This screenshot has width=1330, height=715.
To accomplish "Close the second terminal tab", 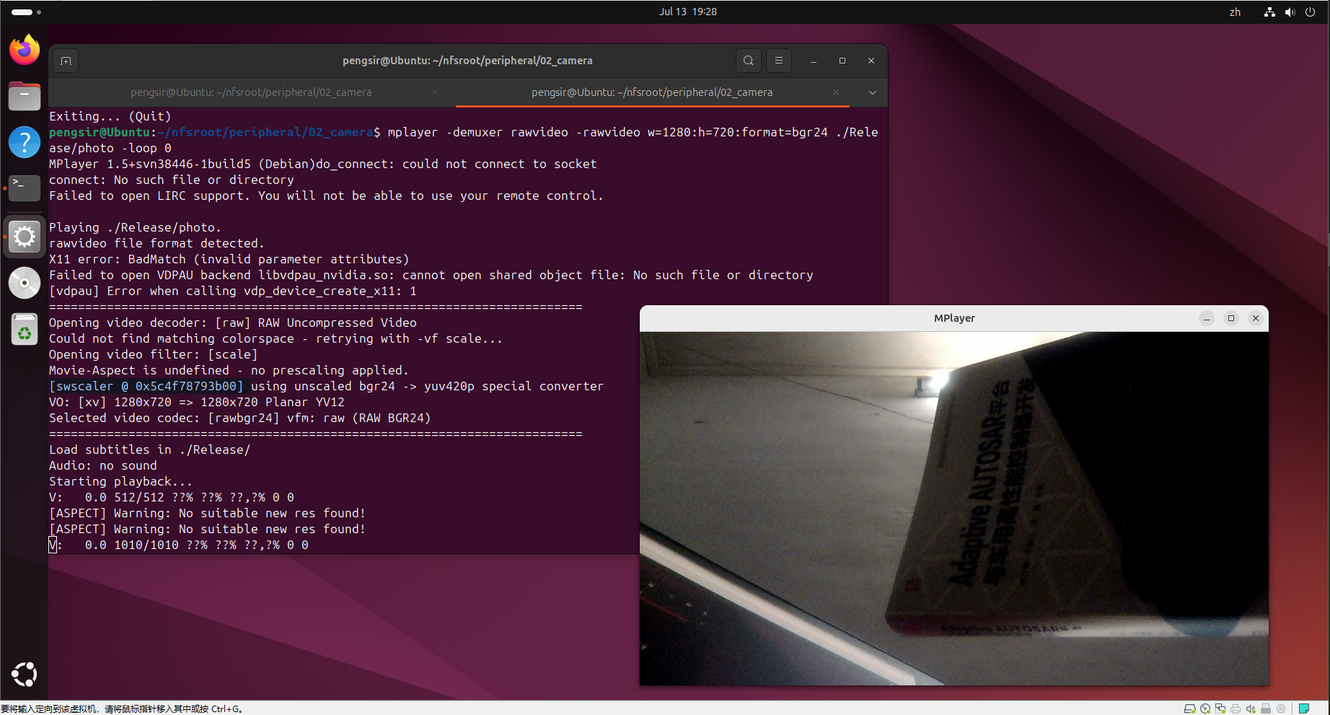I will point(836,92).
